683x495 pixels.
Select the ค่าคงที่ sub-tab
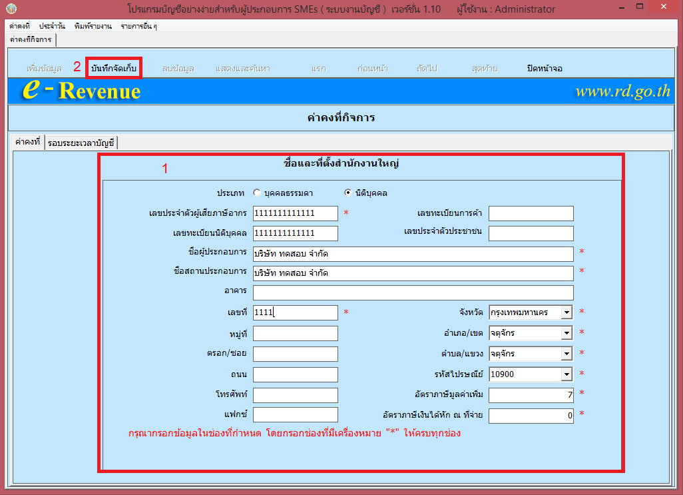[x=27, y=142]
